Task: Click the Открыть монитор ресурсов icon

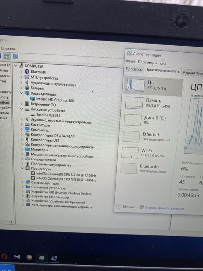Action: (x=142, y=207)
